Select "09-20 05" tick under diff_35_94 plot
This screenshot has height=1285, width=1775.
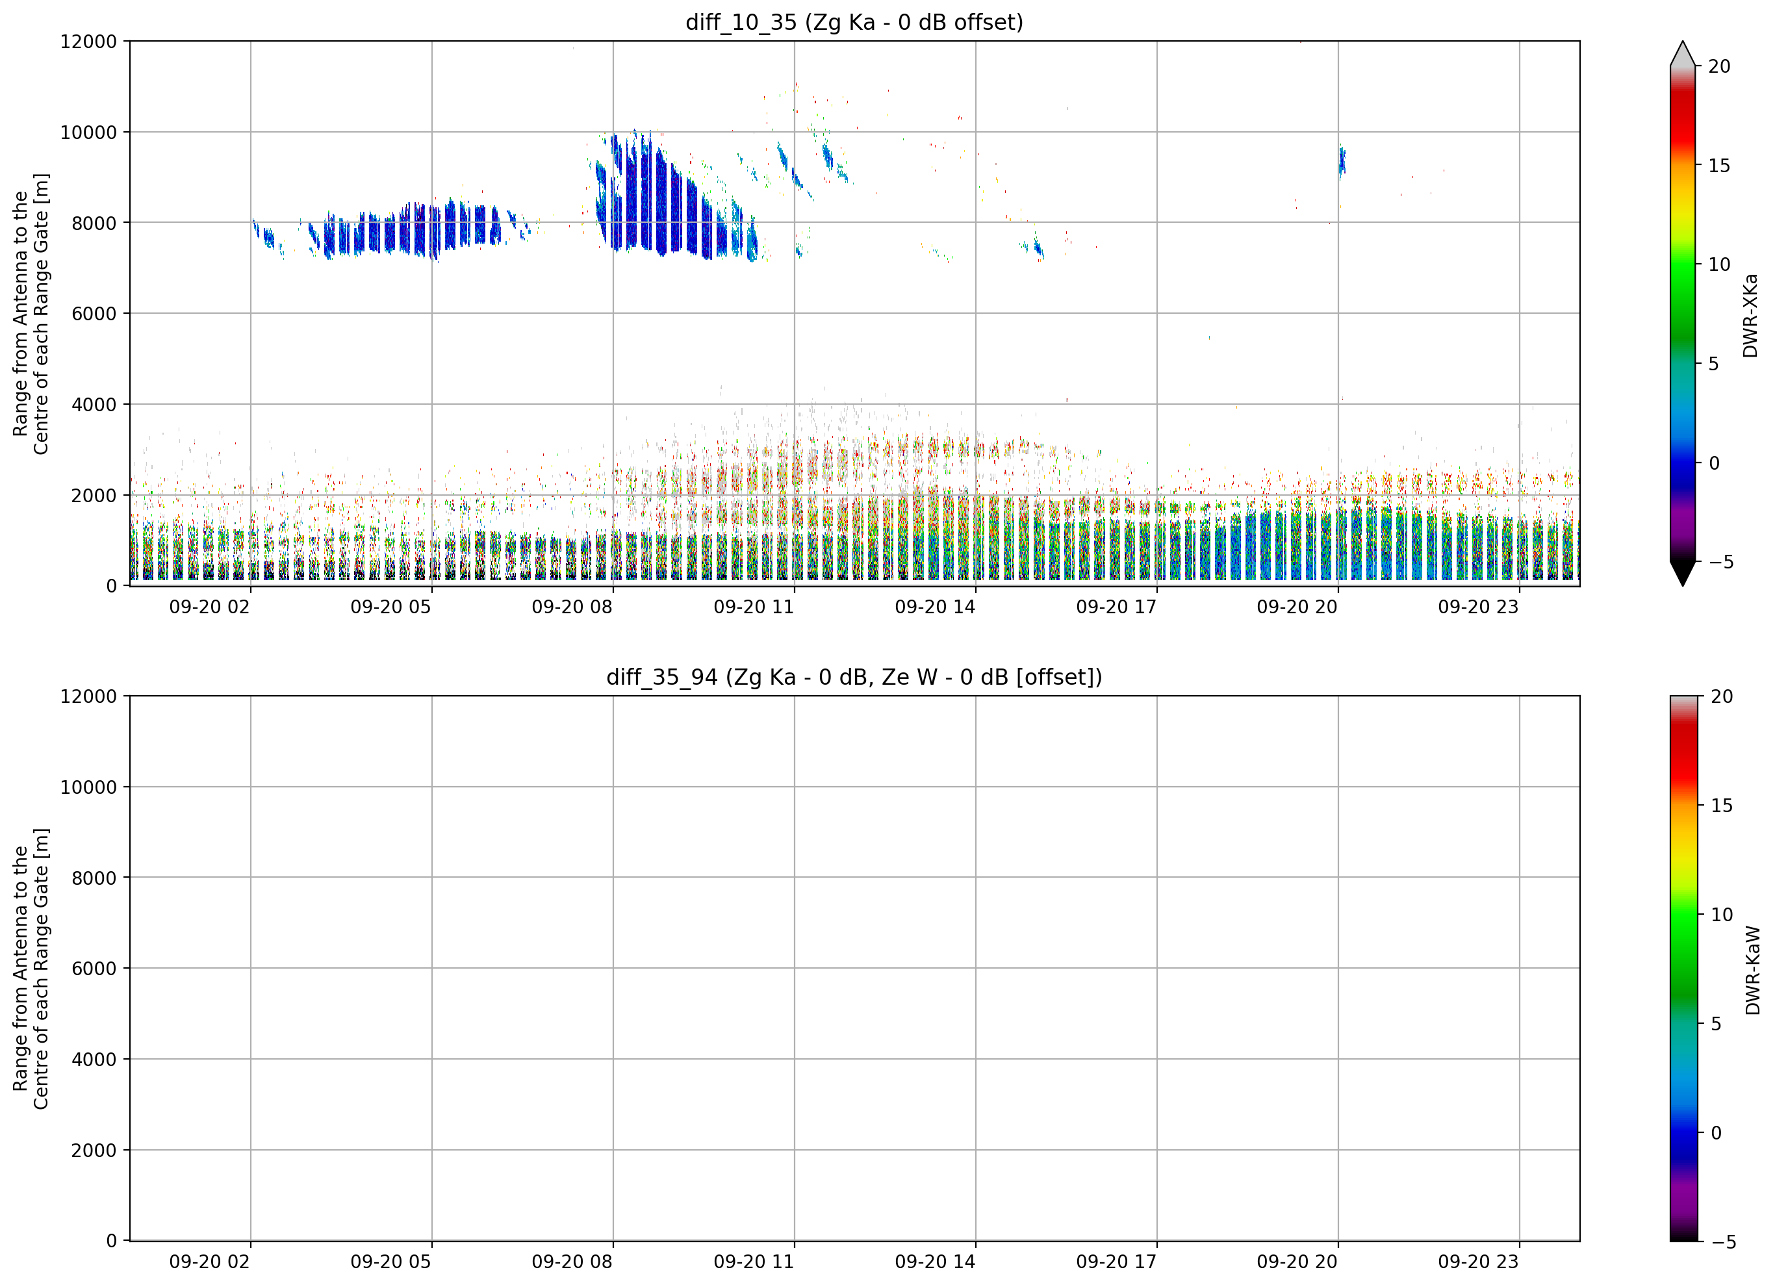[390, 1262]
